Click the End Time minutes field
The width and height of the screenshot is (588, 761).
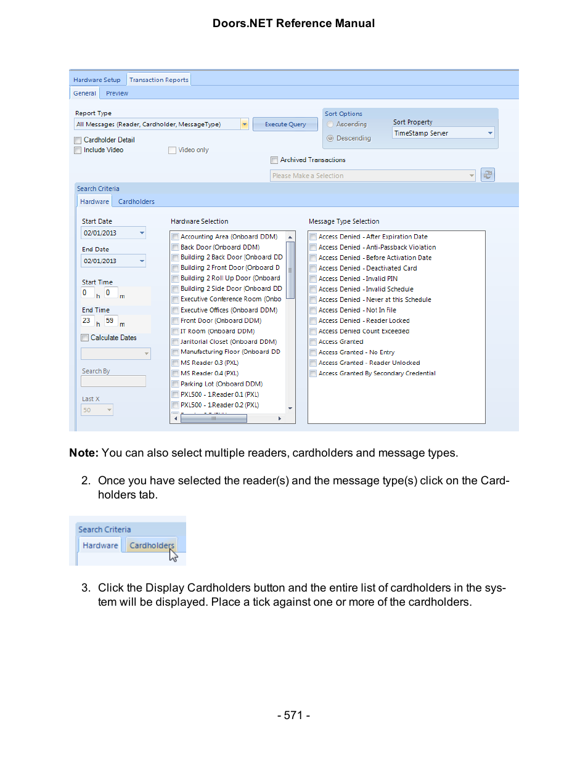tap(111, 321)
